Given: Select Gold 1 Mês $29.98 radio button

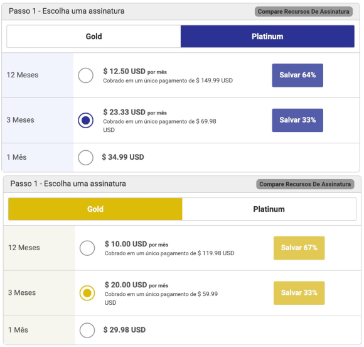Looking at the screenshot, I should [87, 330].
